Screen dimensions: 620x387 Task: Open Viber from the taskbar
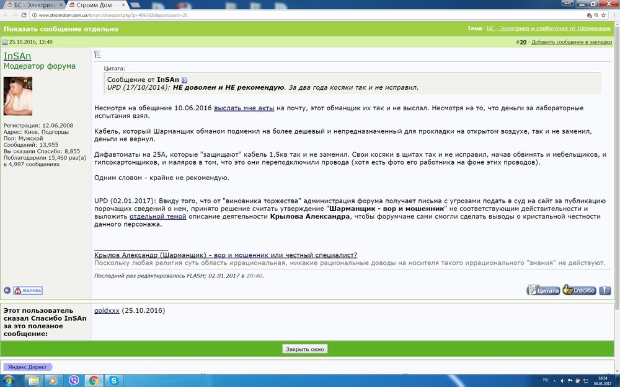(74, 381)
